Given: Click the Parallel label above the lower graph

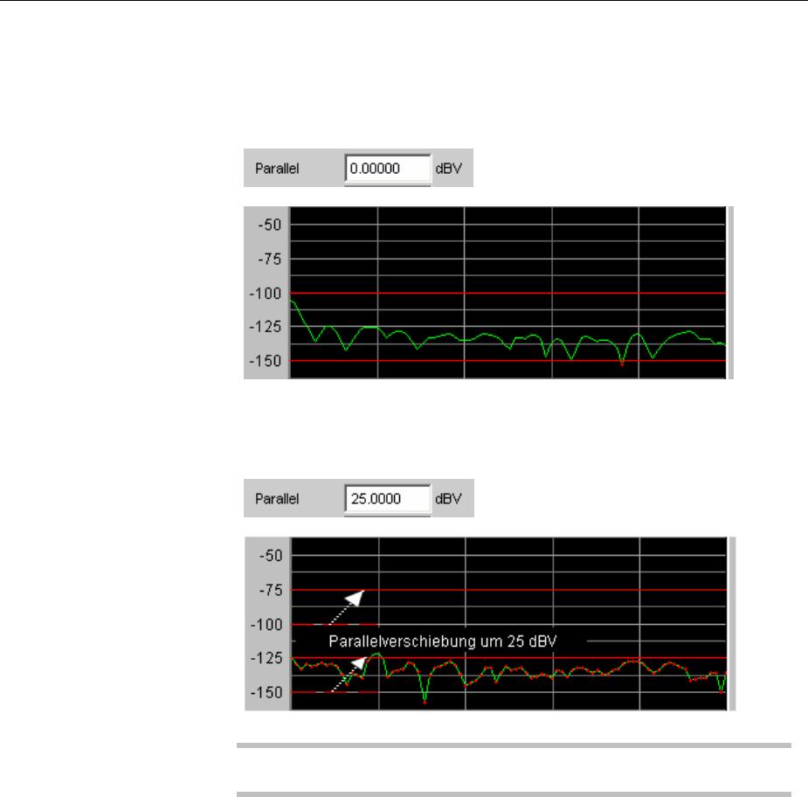Looking at the screenshot, I should point(277,498).
